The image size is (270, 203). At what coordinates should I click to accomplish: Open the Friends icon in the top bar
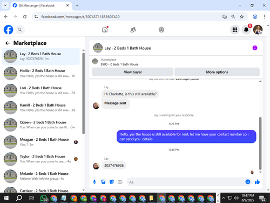click(x=133, y=30)
